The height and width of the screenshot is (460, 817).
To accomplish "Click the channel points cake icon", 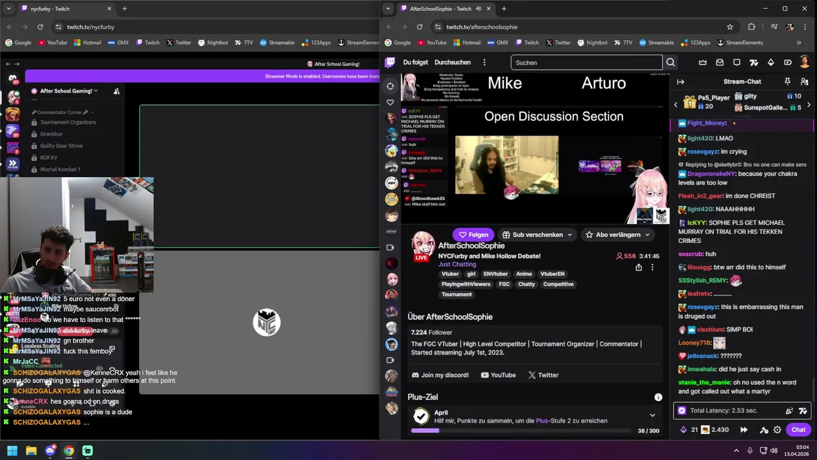I will click(x=705, y=430).
